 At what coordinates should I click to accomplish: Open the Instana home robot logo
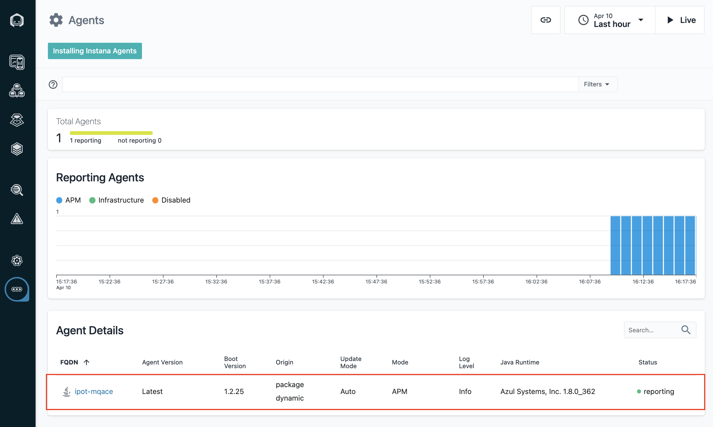pos(17,20)
